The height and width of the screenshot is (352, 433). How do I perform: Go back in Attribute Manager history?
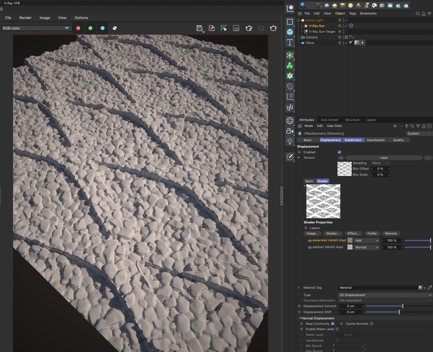[x=395, y=126]
